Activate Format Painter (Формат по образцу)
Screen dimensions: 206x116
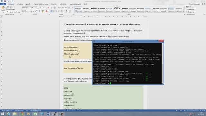click(x=13, y=12)
